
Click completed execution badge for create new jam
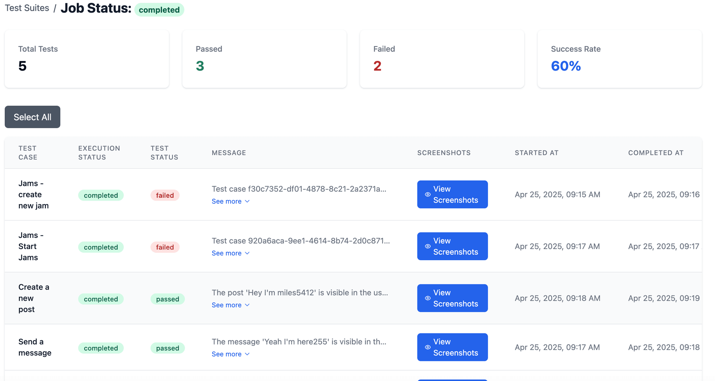[101, 195]
